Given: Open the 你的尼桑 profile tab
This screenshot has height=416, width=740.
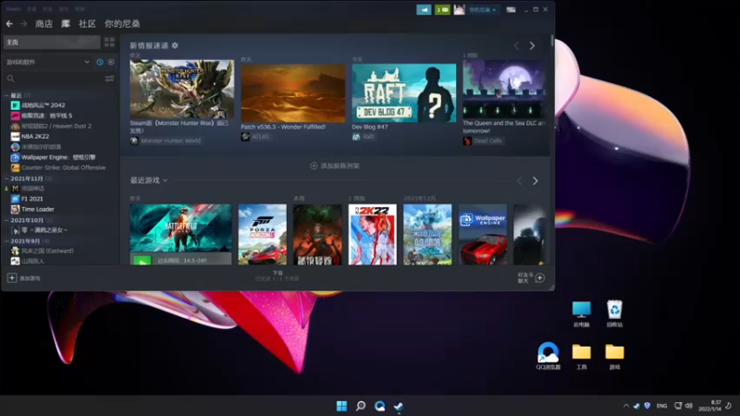Looking at the screenshot, I should point(122,24).
